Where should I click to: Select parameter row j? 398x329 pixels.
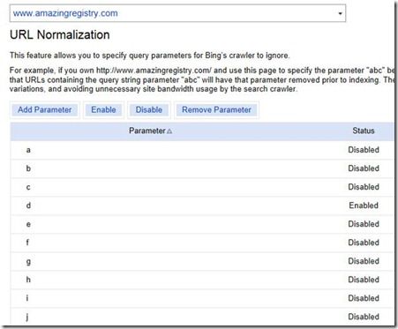tap(202, 317)
